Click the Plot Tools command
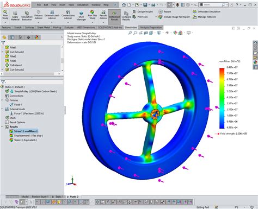258x209 pixels. [140, 17]
